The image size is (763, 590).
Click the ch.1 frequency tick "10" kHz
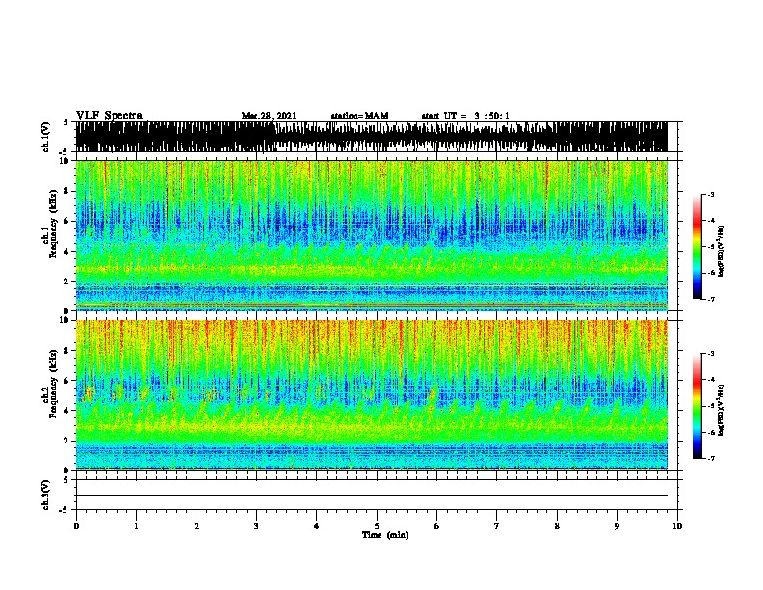66,161
